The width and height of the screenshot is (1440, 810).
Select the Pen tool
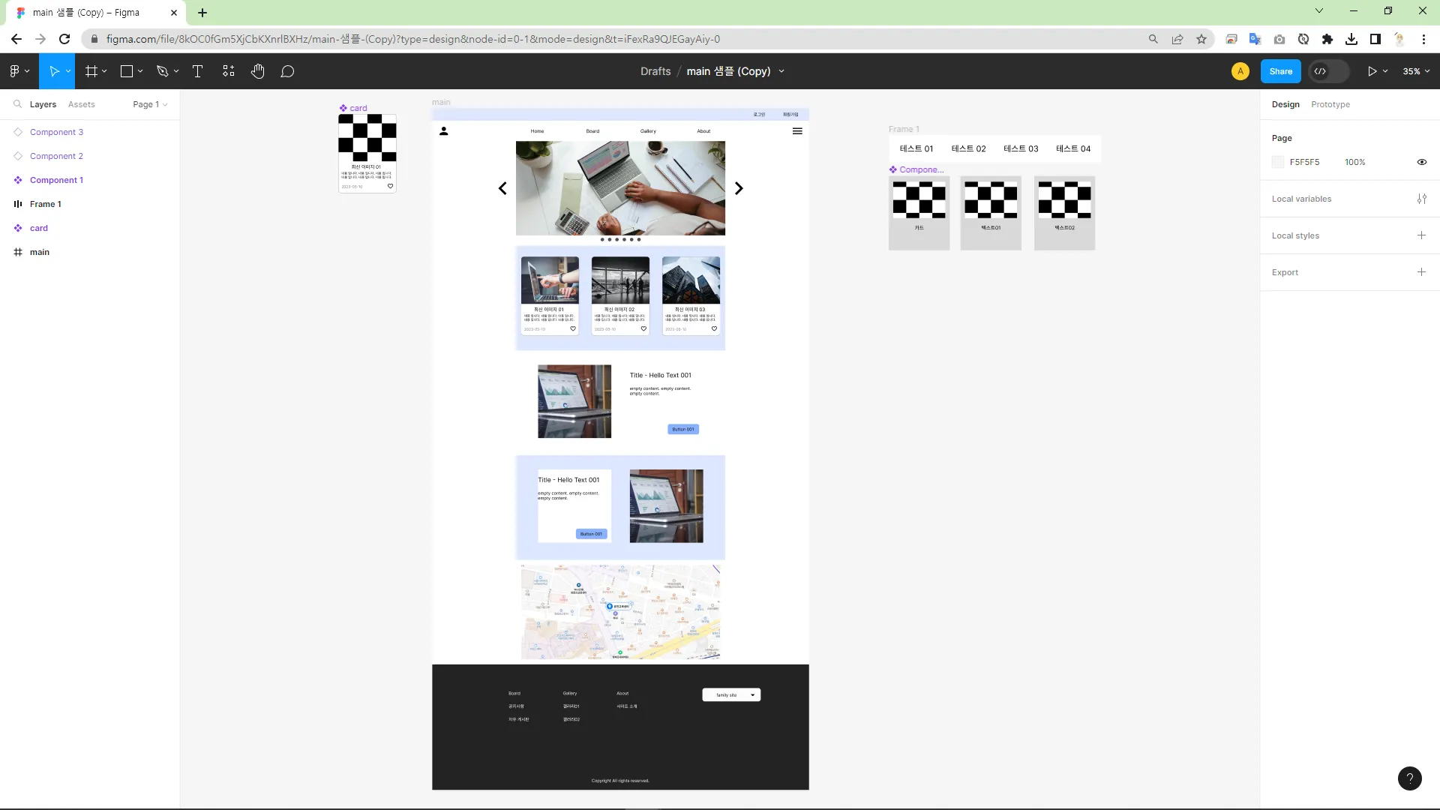[x=162, y=71]
